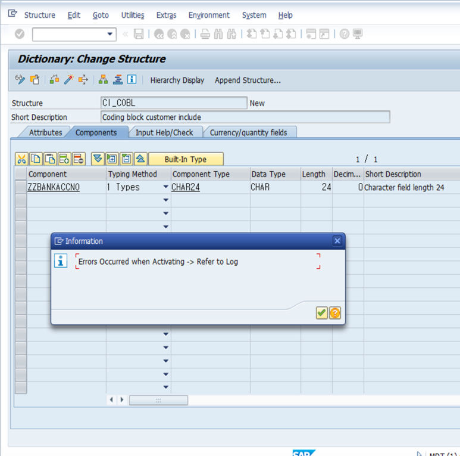Click the Next Page icon
Viewport: 460px width, 456px height.
tap(278, 34)
